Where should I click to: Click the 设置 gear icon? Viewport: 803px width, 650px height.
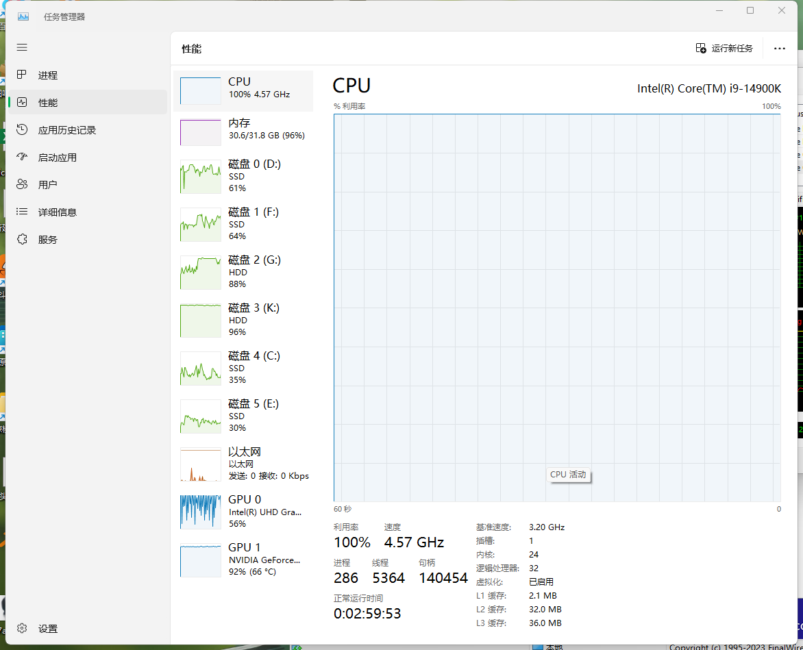tap(21, 628)
